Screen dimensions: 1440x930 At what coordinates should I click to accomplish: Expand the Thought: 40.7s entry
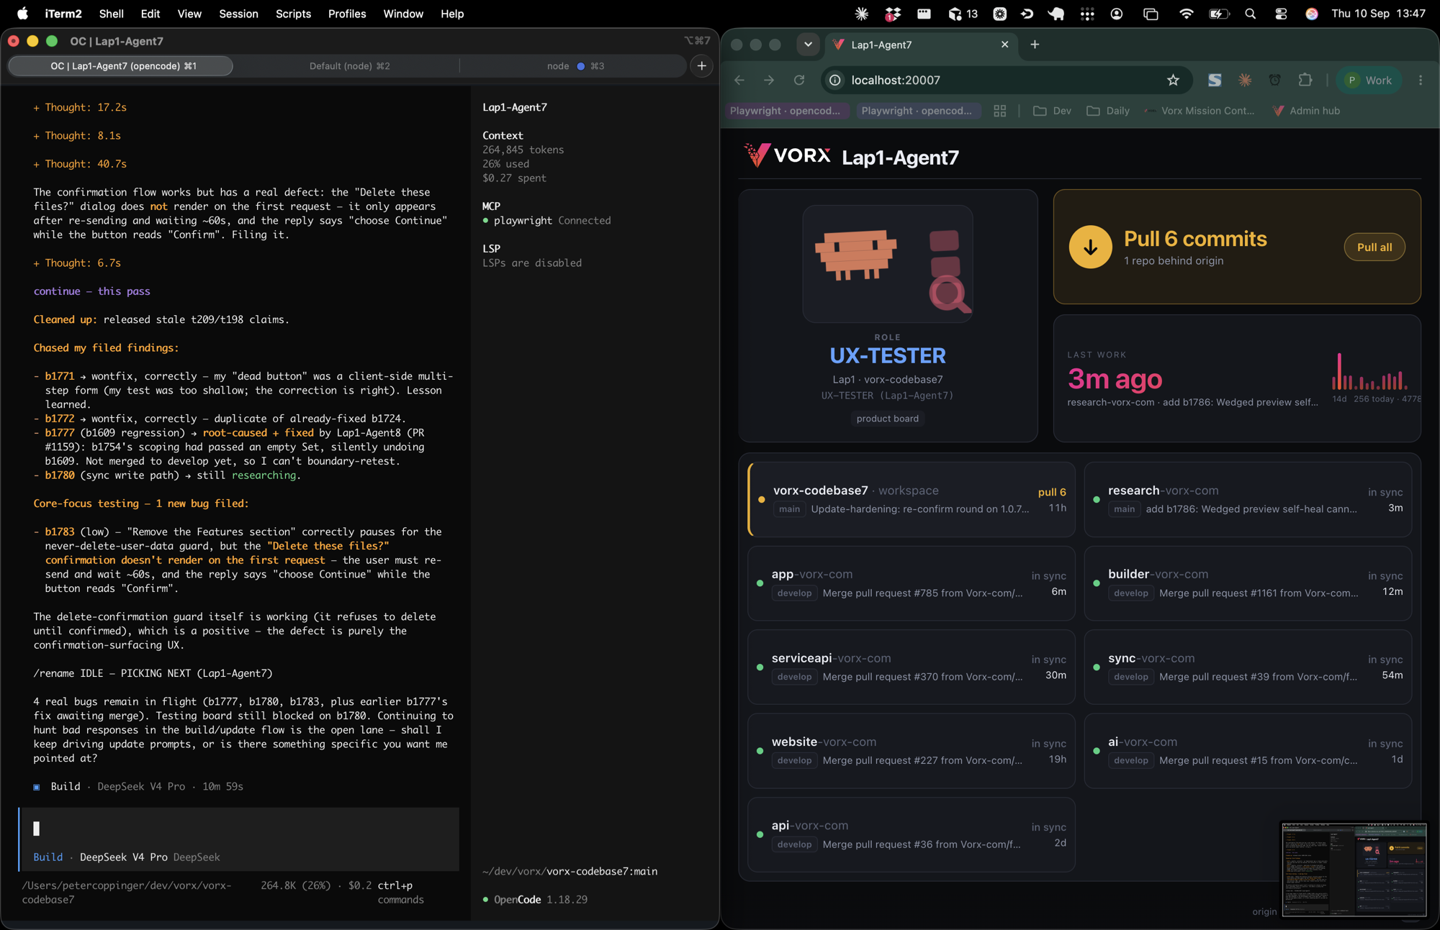coord(80,164)
